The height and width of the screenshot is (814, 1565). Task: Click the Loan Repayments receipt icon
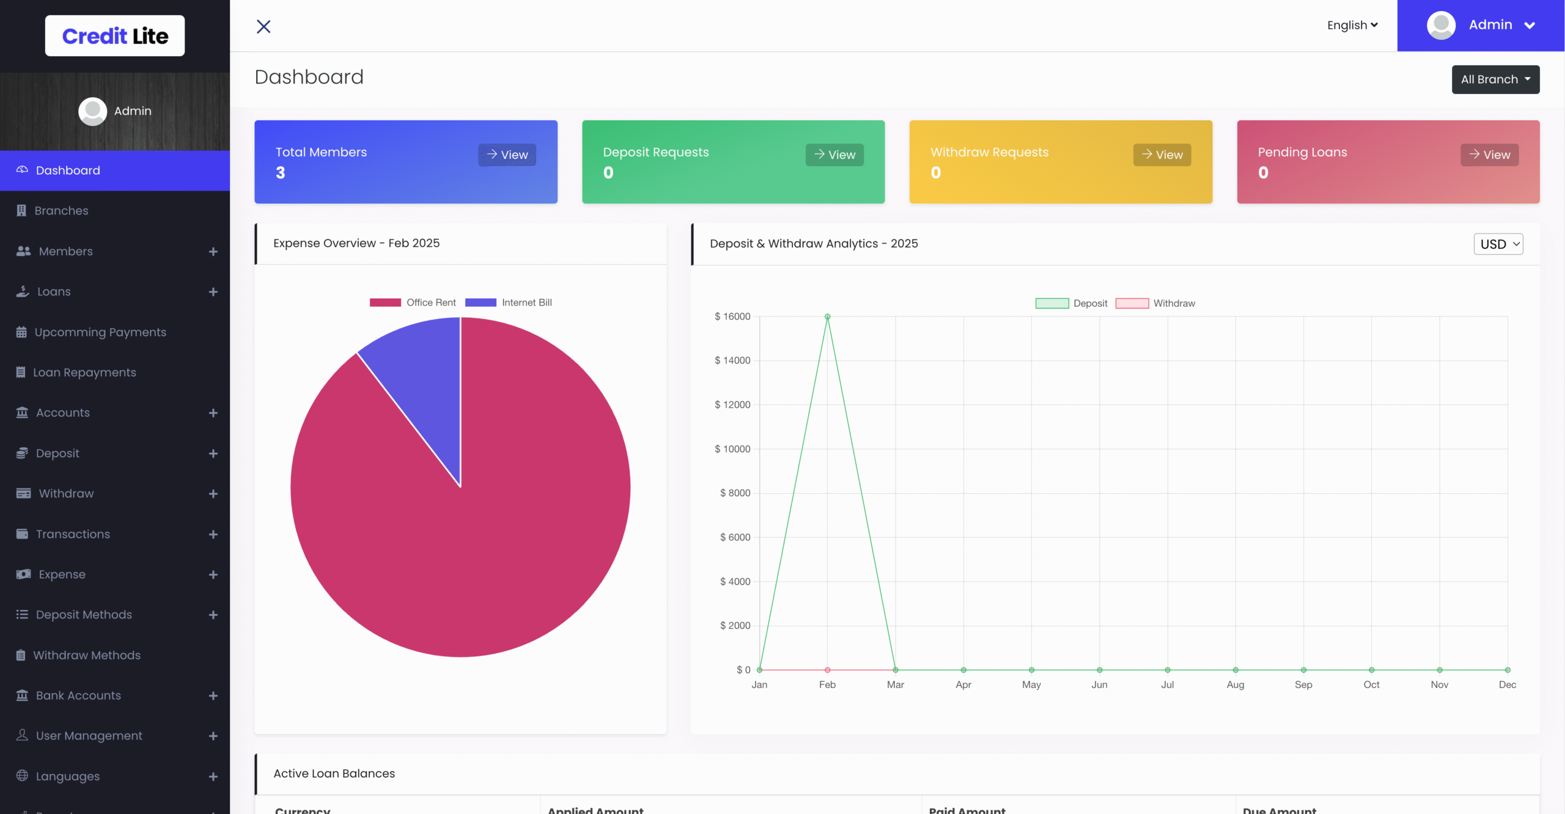tap(21, 372)
